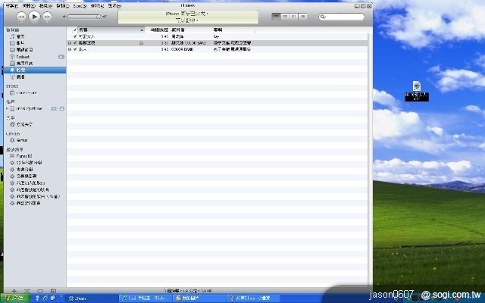Uncheck the second song's checkbox
This screenshot has width=485, height=303.
74,43
